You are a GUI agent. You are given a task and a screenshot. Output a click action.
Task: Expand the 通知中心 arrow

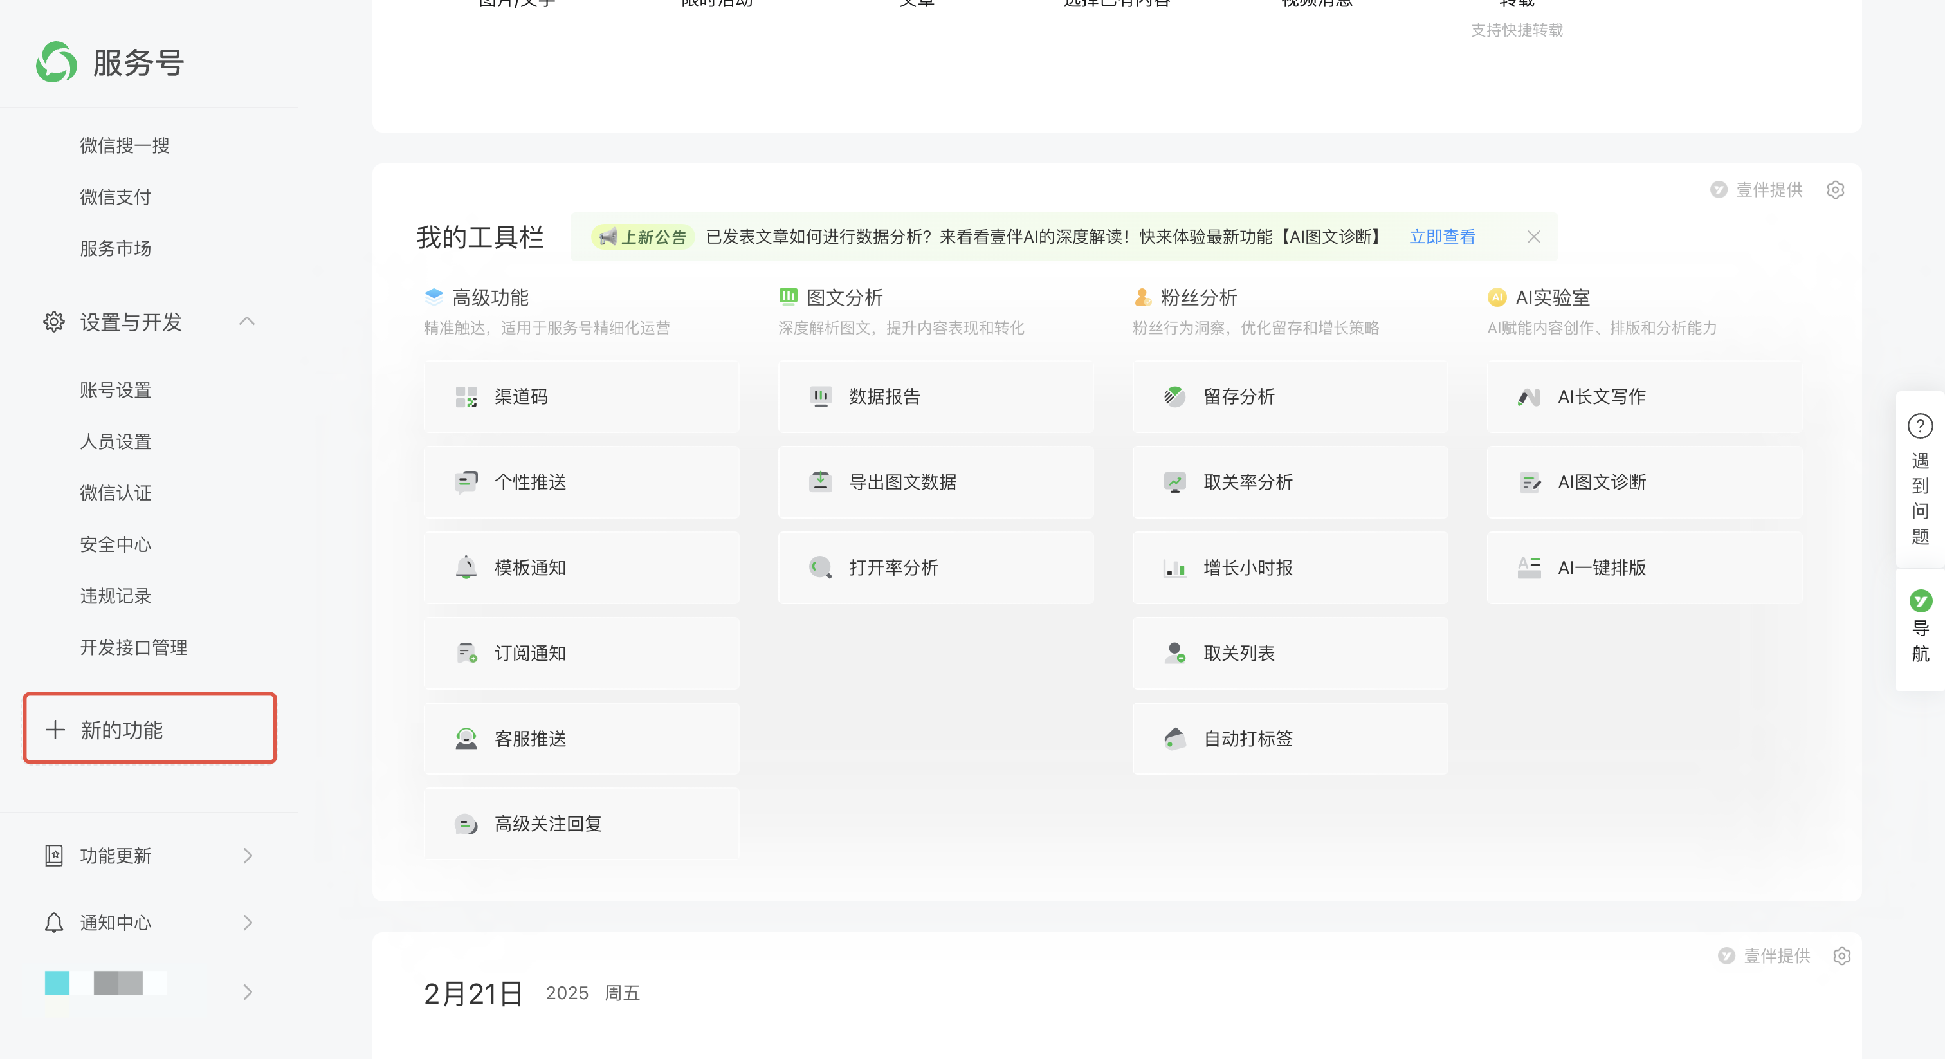click(x=248, y=922)
